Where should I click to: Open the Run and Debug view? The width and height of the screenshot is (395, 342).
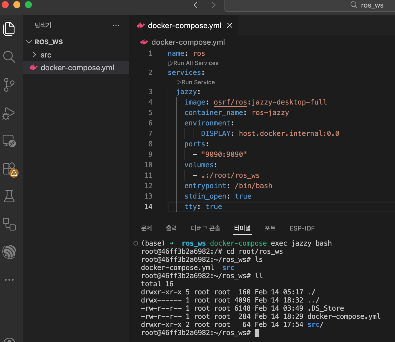(9, 113)
